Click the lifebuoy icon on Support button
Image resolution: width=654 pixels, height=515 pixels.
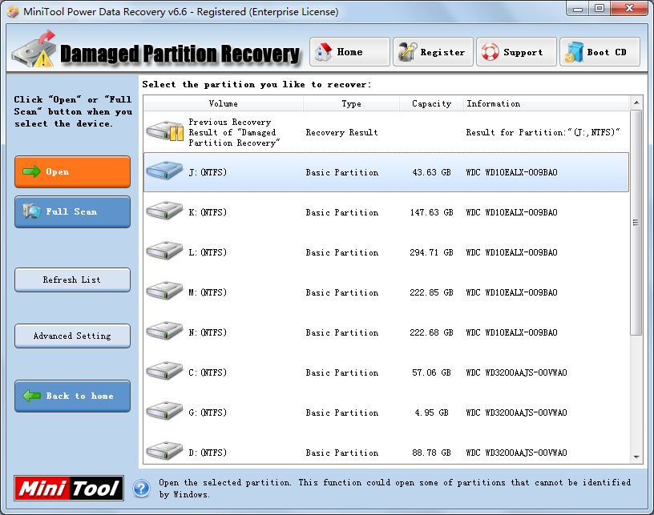click(x=490, y=52)
